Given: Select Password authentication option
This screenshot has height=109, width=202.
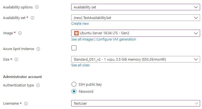Looking at the screenshot, I should click(74, 91).
